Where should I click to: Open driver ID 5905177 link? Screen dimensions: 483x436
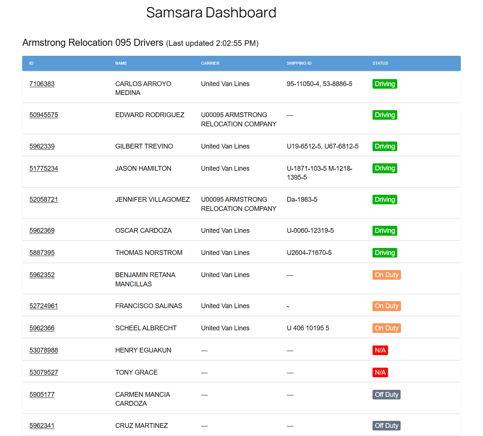pos(42,395)
